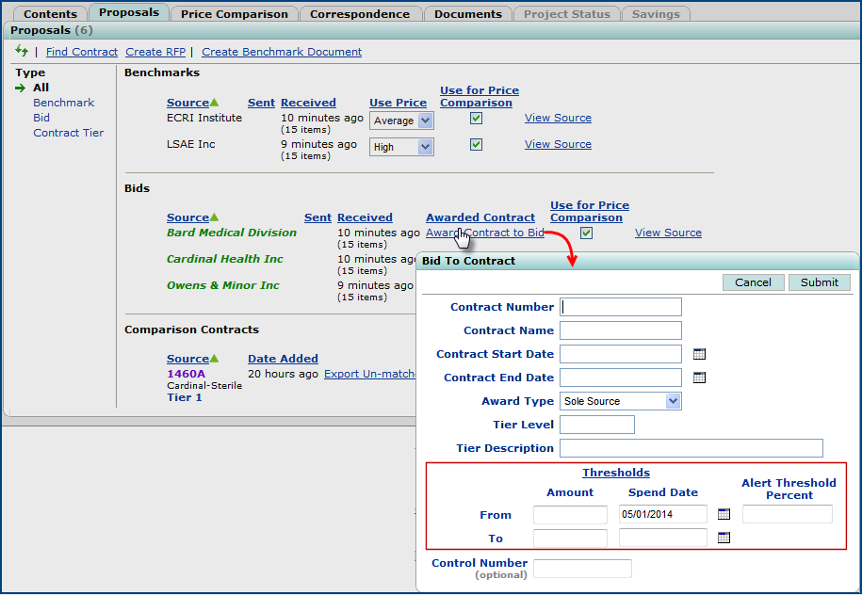Open the Correspondence tab
The image size is (862, 595).
360,14
